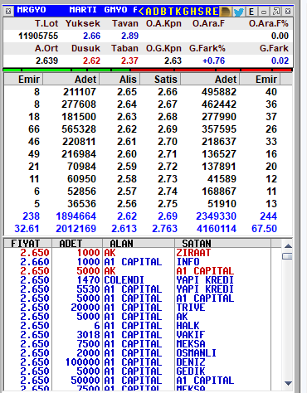Click the Alis column header
Screen dimensions: 307x393
tap(119, 80)
